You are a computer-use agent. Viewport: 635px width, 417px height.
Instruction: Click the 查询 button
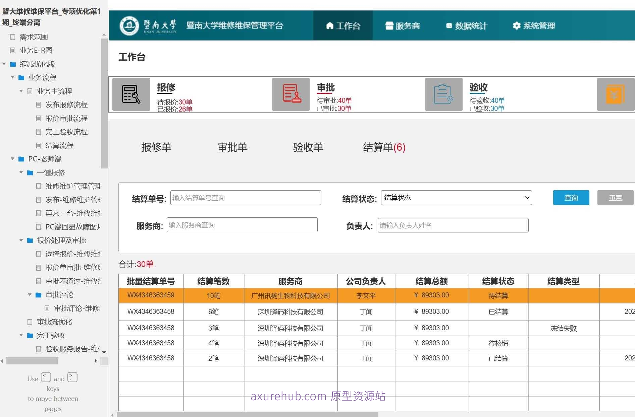(x=571, y=198)
